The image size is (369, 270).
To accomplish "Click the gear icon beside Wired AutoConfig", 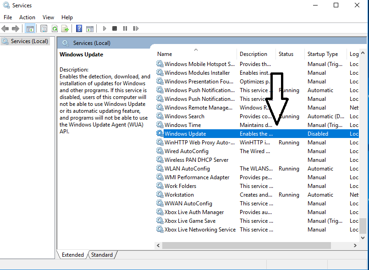I will [x=160, y=151].
